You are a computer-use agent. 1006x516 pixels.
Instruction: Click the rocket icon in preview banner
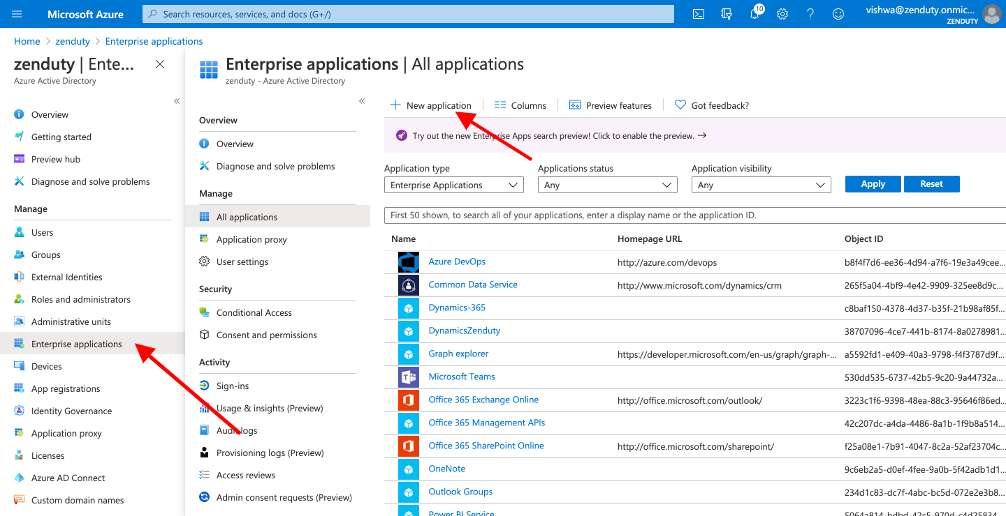[x=401, y=135]
